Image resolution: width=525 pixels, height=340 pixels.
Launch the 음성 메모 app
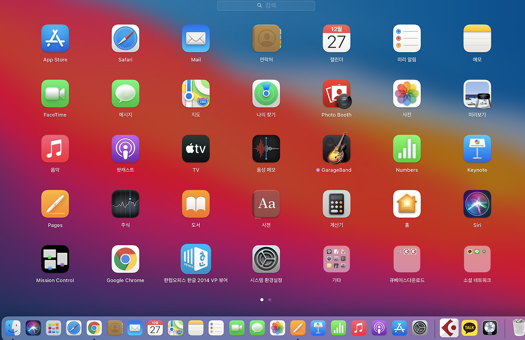click(x=266, y=149)
